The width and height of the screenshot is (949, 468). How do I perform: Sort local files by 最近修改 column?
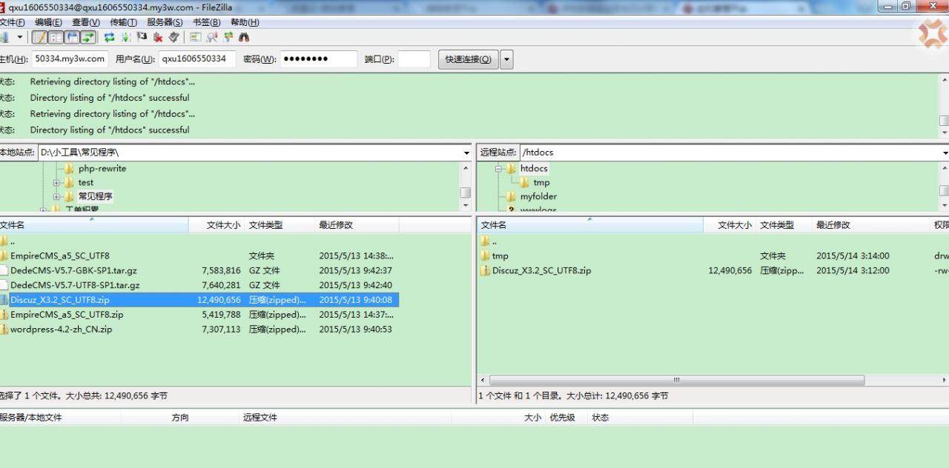(x=357, y=224)
